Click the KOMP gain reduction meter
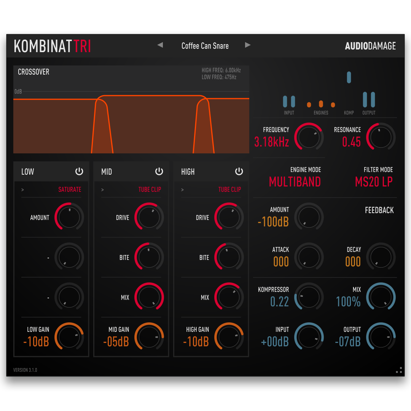 pos(349,77)
